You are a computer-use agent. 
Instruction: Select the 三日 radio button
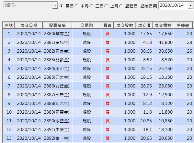(91, 6)
